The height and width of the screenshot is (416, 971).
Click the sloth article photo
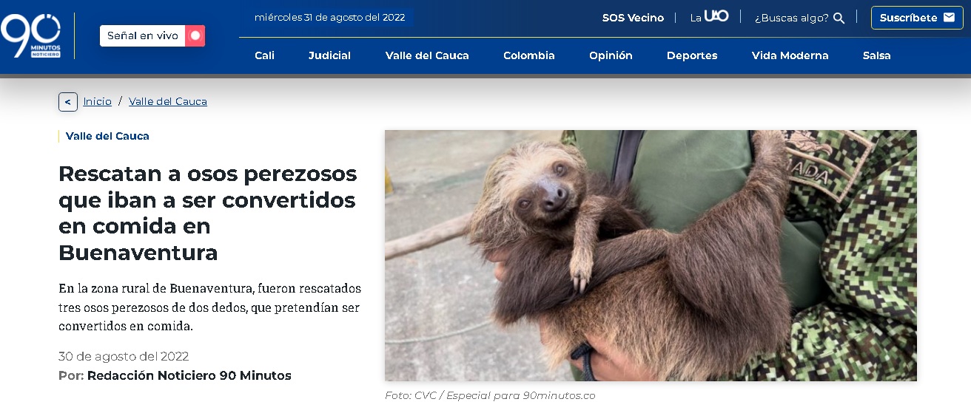[x=651, y=256]
